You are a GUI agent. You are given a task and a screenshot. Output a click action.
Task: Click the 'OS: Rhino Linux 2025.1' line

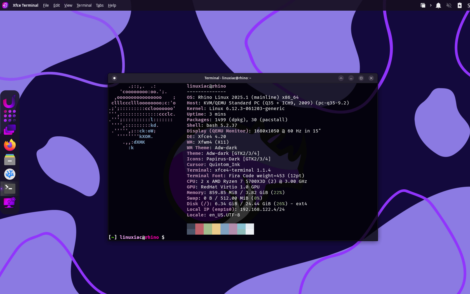pyautogui.click(x=243, y=97)
